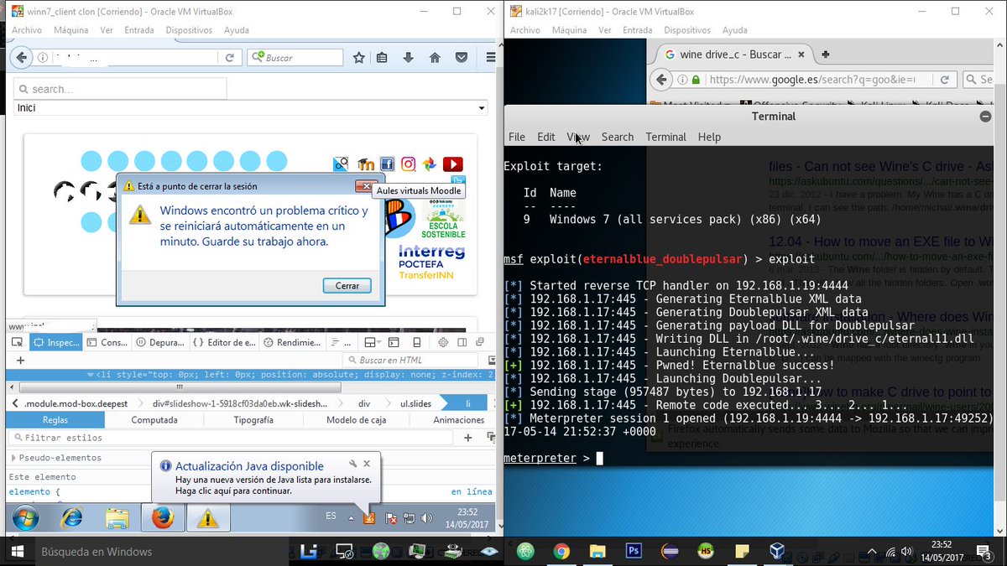Image resolution: width=1007 pixels, height=566 pixels.
Task: Open the Rendimiento devtools tab
Action: [x=291, y=342]
